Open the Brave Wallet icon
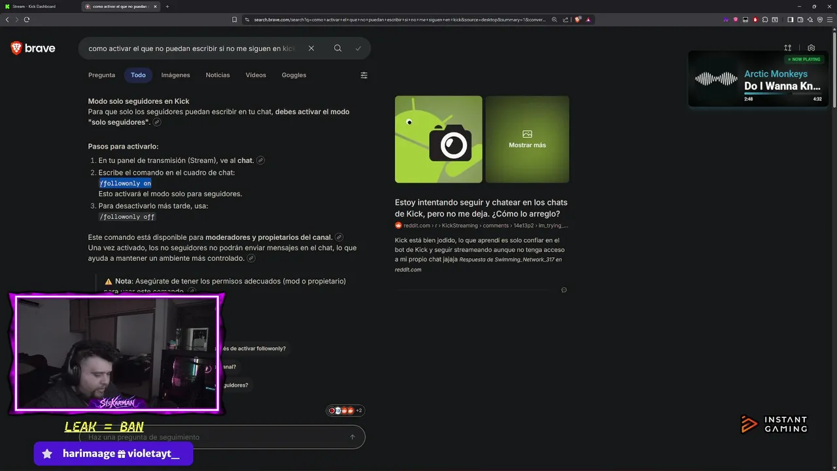 [x=800, y=20]
